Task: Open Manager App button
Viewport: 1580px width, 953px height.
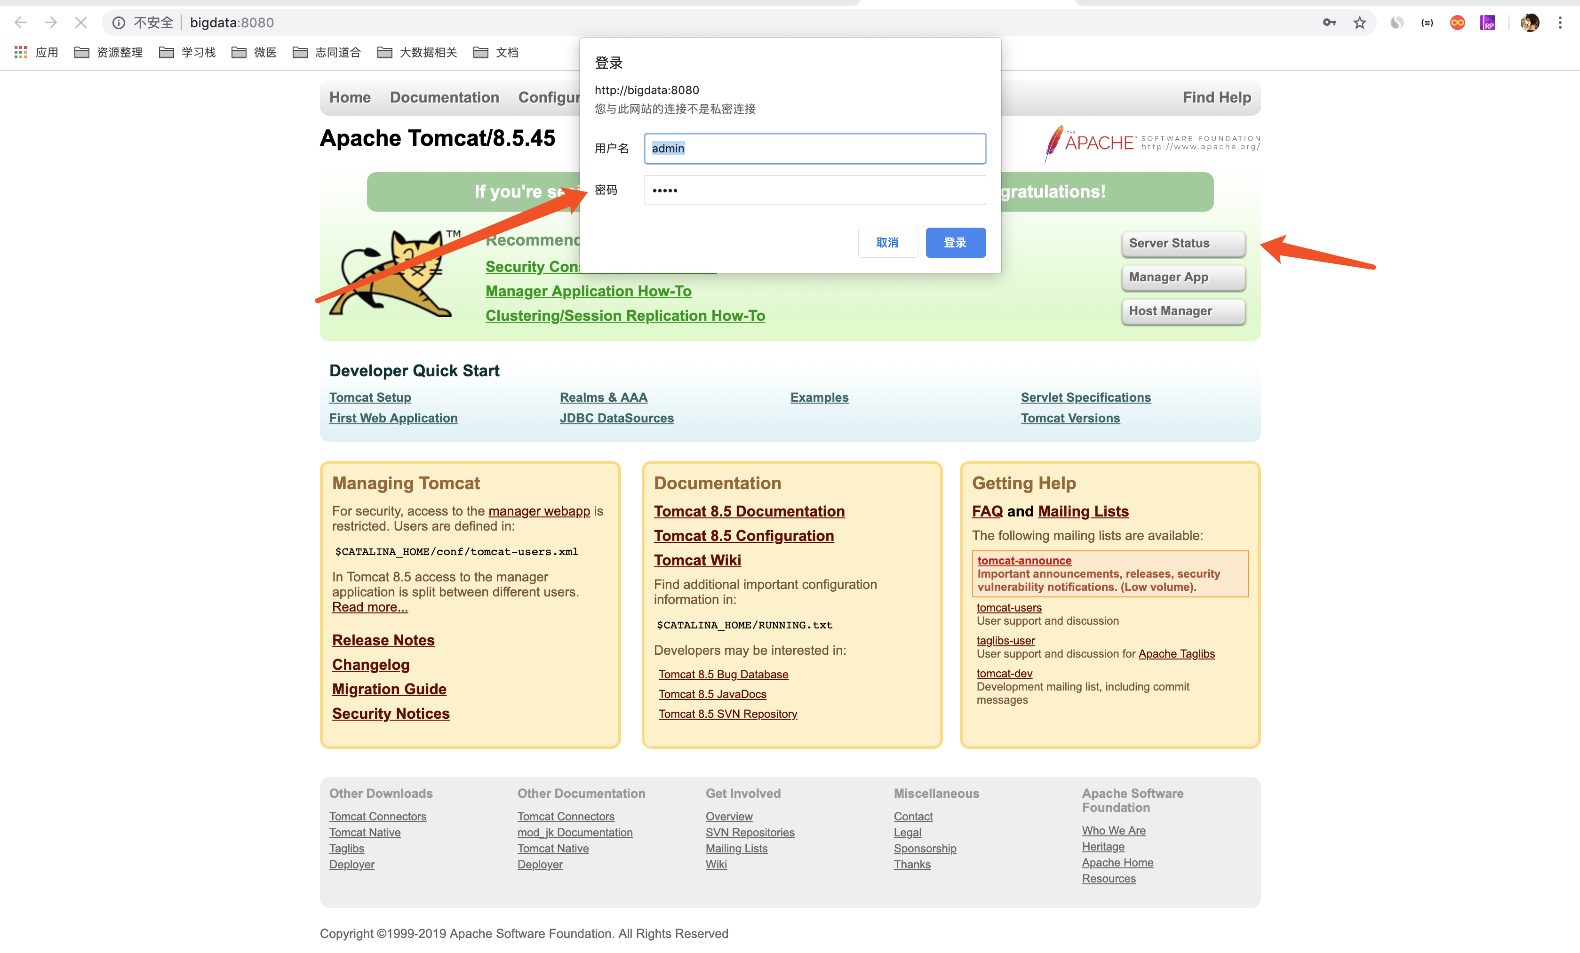Action: [x=1183, y=277]
